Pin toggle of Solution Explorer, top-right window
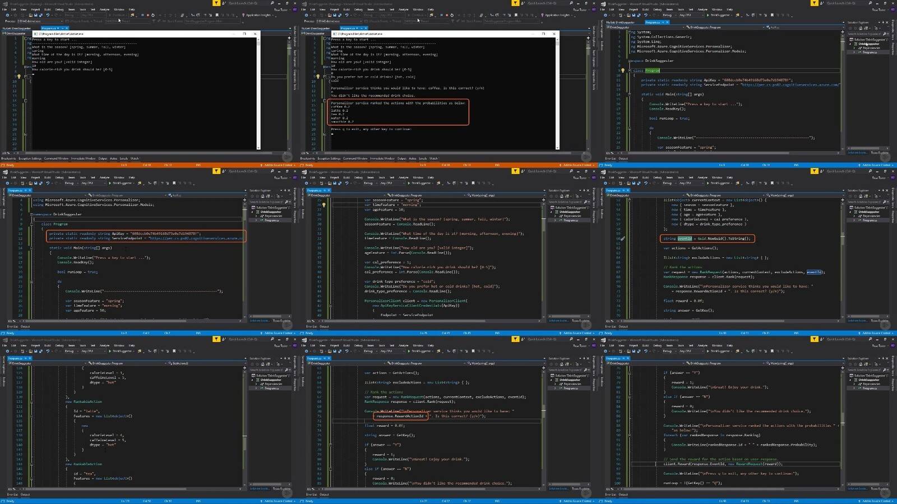Viewport: 897px width, 504px height. click(x=883, y=22)
